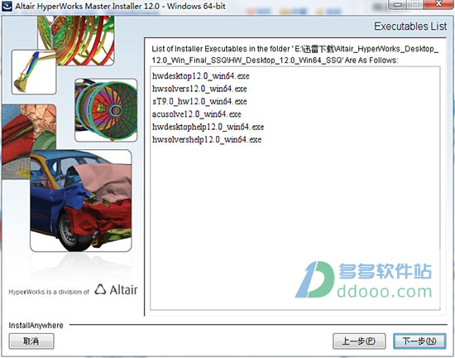Close the installer window

click(x=439, y=4)
